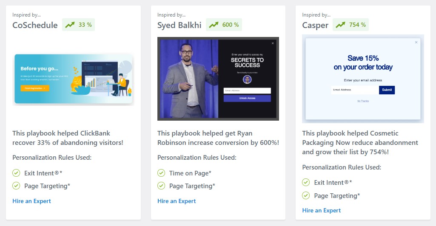The width and height of the screenshot is (436, 226).
Task: Click the Finish Registration button in CoSchedule preview
Action: (35, 88)
